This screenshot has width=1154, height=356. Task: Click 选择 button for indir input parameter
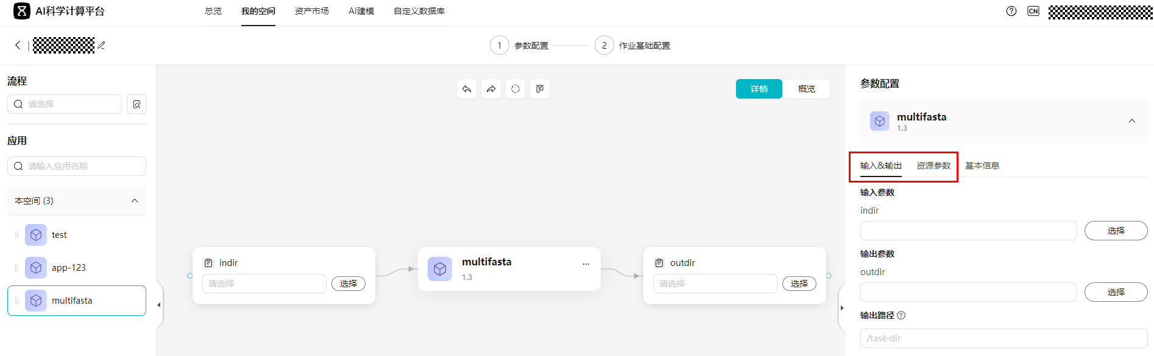tap(1116, 231)
